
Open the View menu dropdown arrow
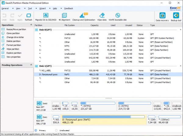(25, 9)
